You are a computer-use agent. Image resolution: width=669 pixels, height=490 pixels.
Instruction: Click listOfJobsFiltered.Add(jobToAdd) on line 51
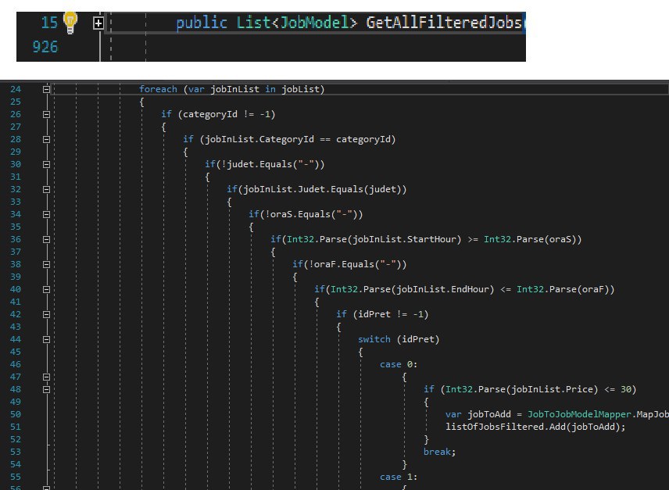[x=533, y=427]
